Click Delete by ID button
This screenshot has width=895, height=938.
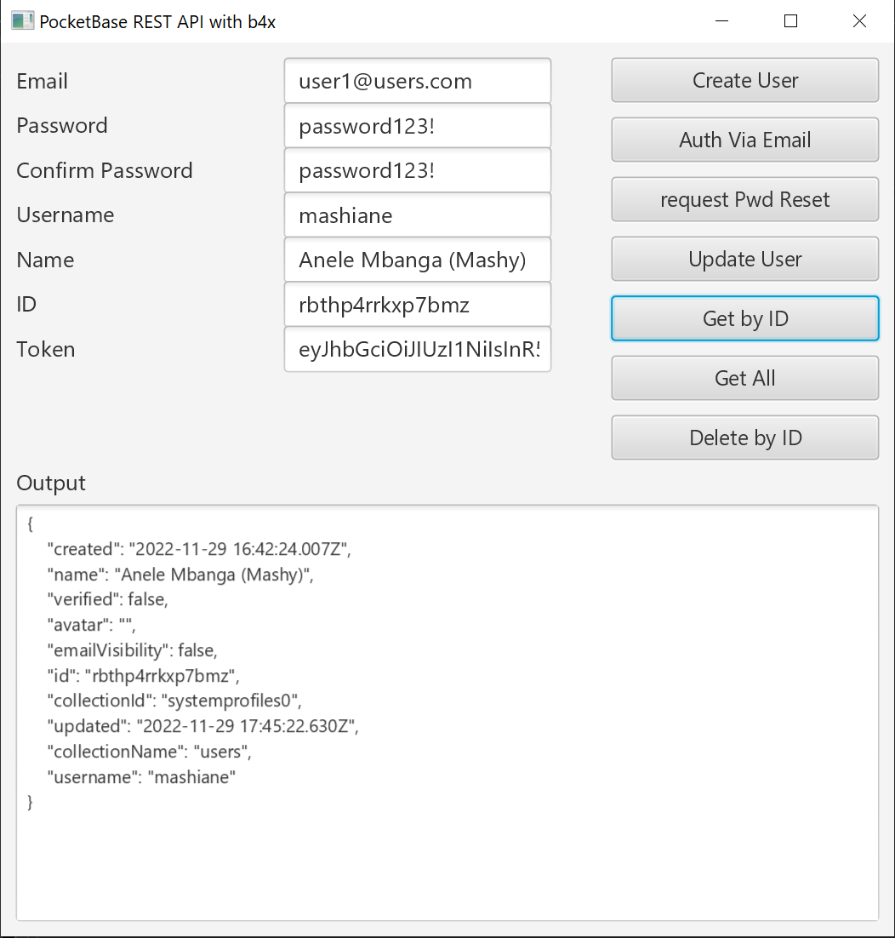click(744, 438)
